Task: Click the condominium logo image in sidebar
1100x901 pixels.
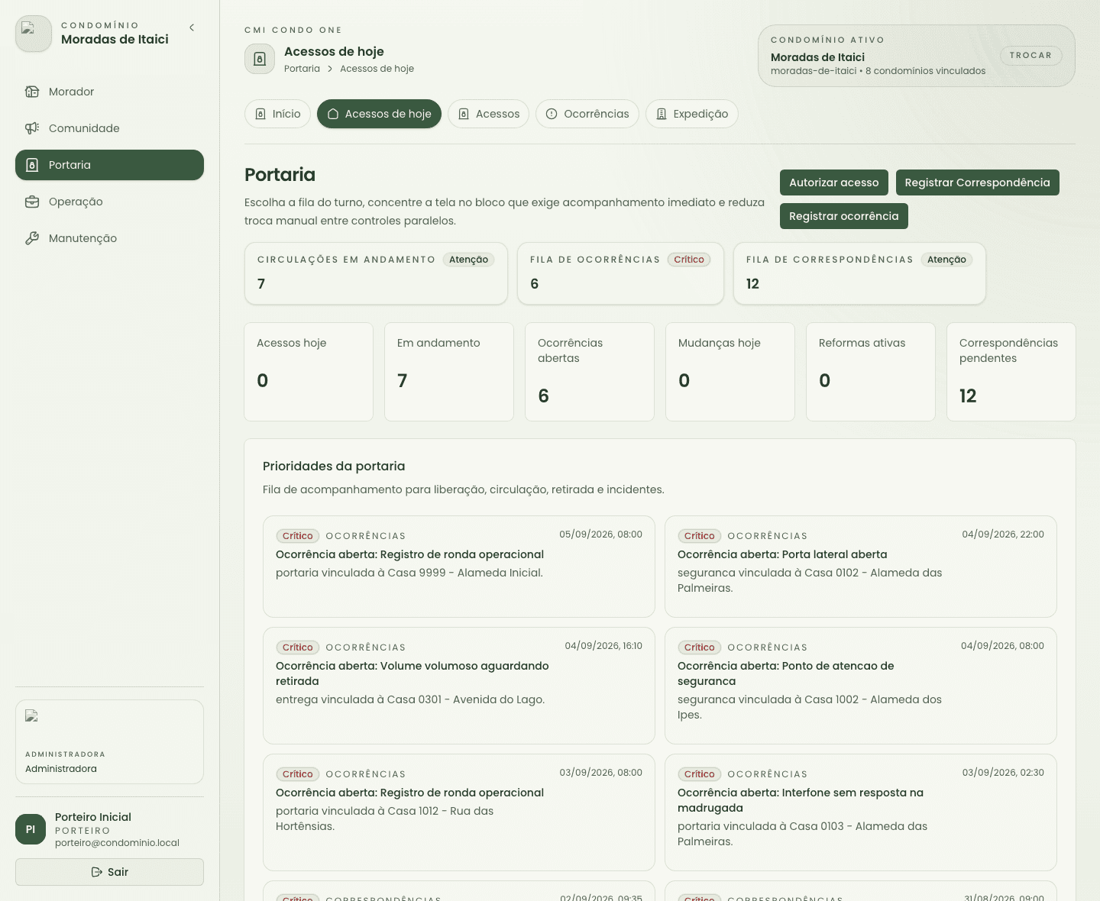Action: coord(34,34)
